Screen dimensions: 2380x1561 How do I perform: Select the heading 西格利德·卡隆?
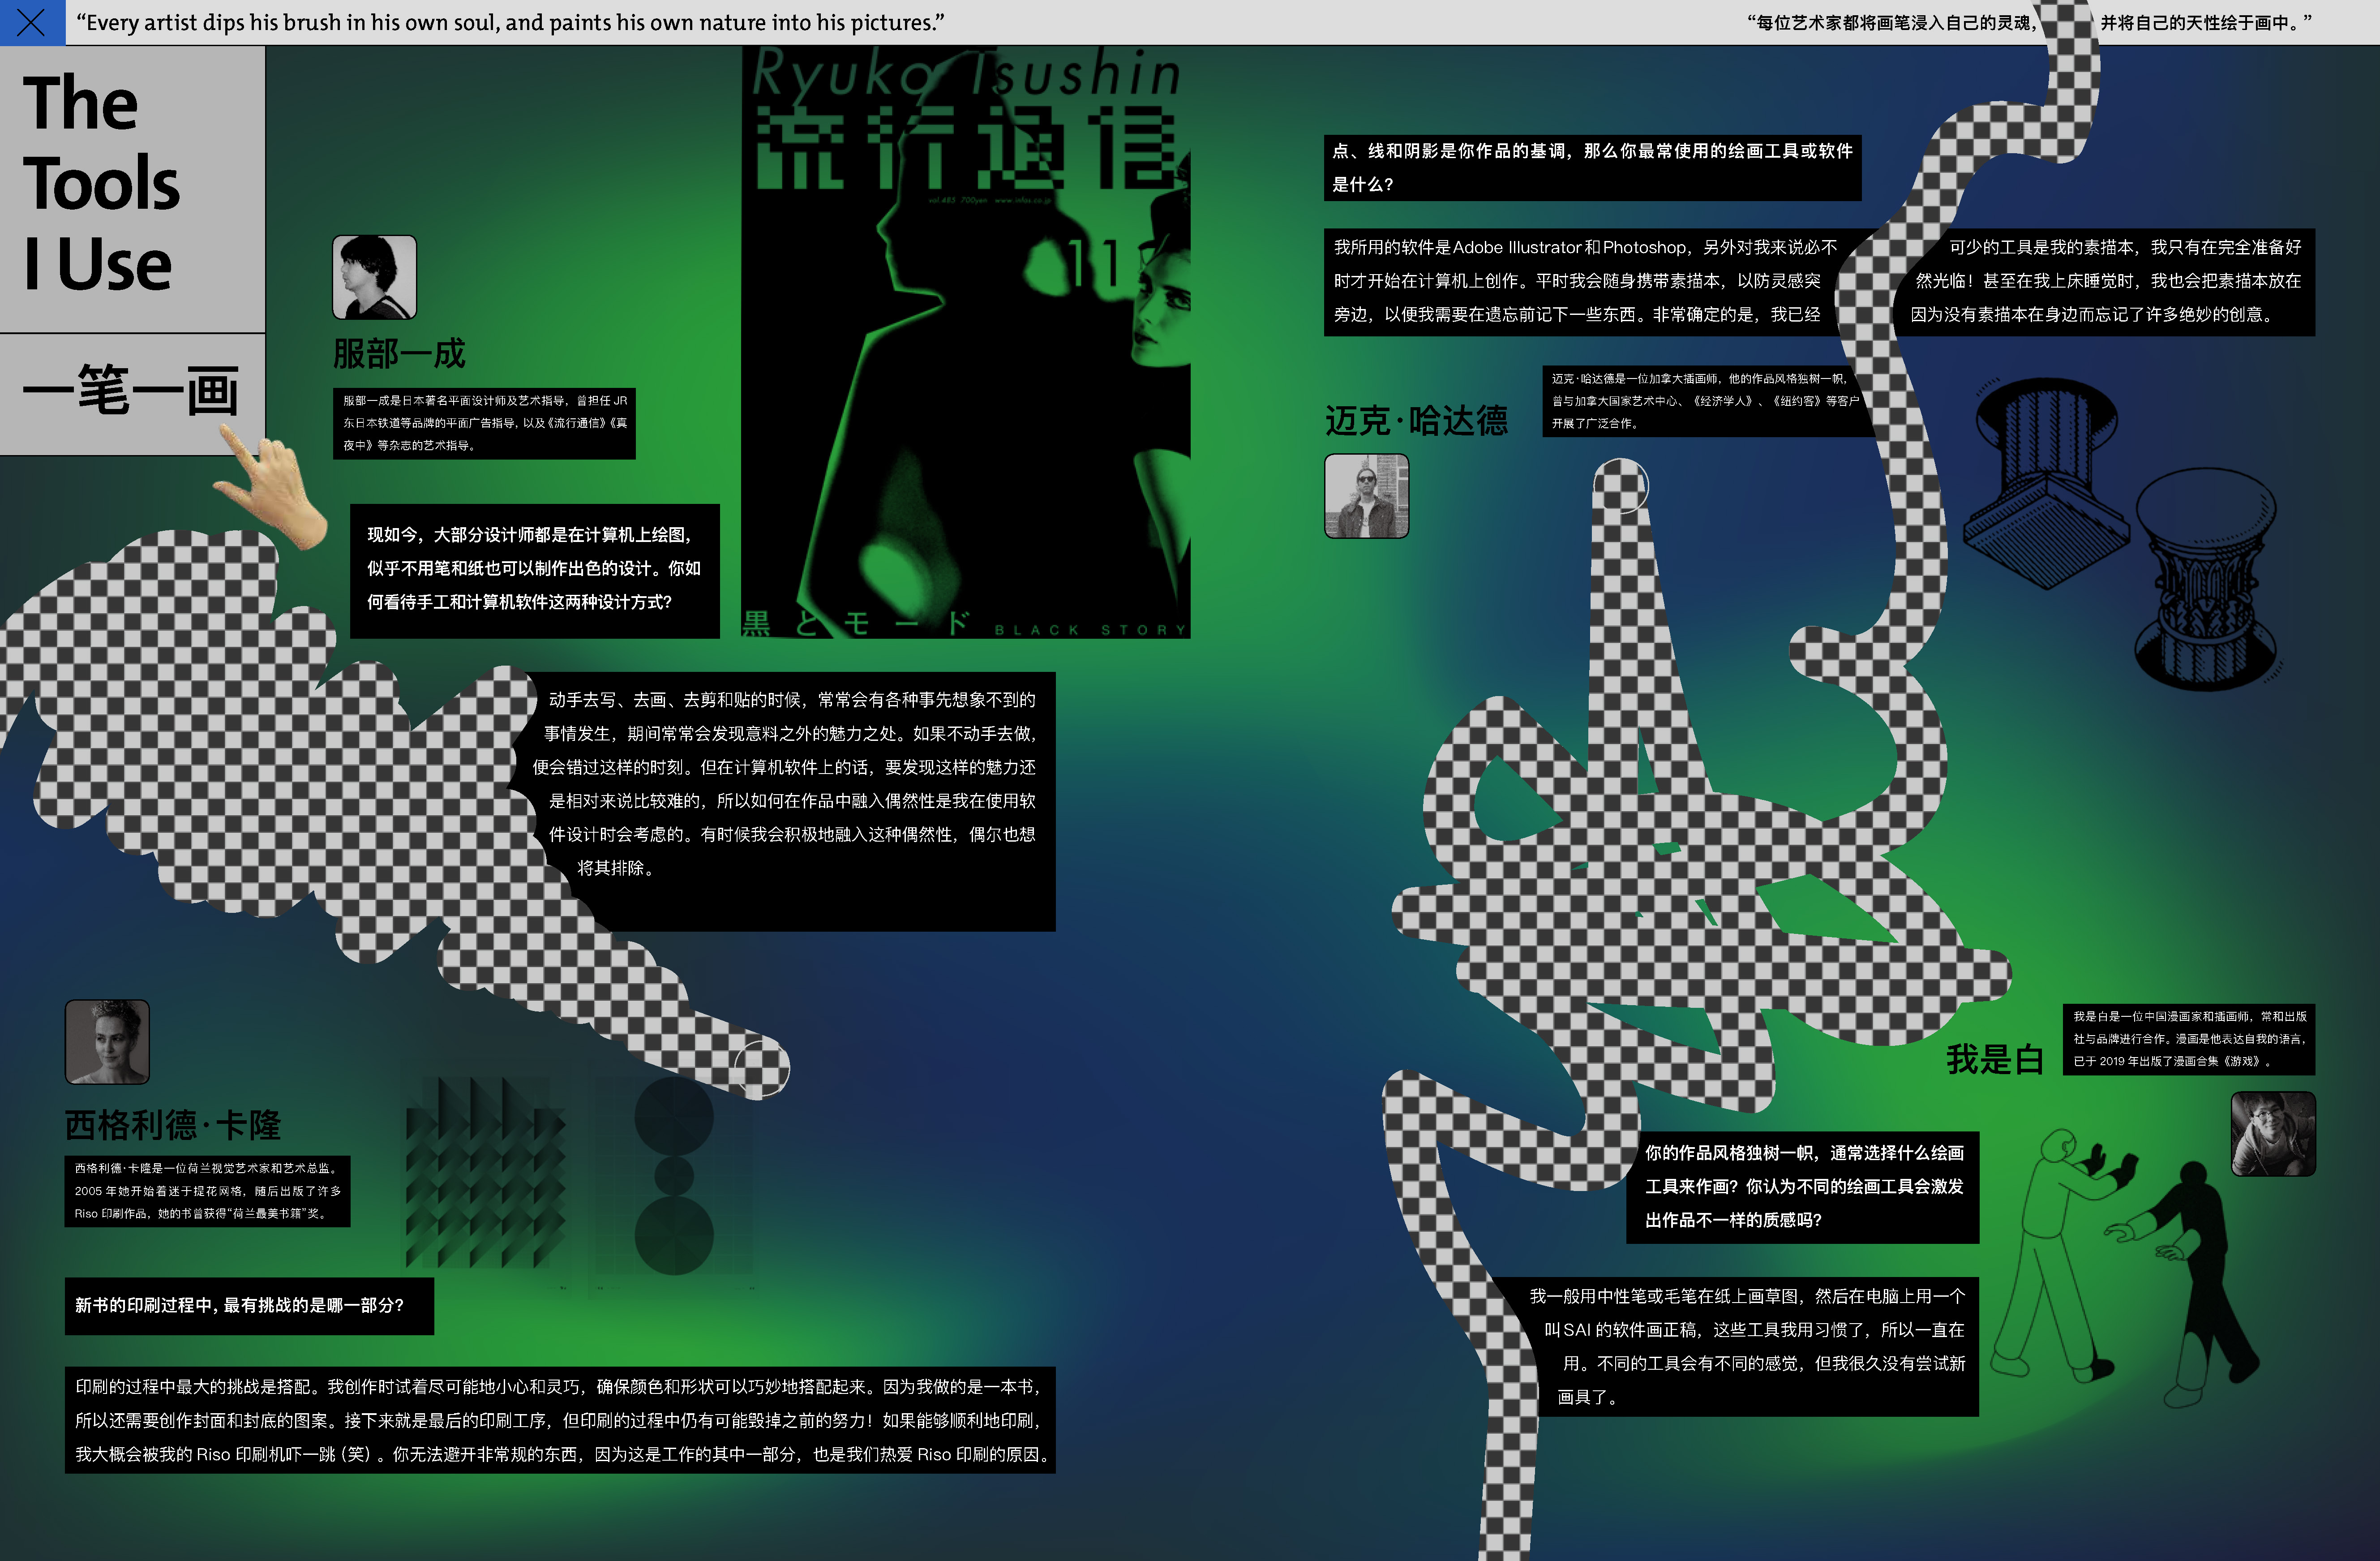click(x=172, y=1125)
